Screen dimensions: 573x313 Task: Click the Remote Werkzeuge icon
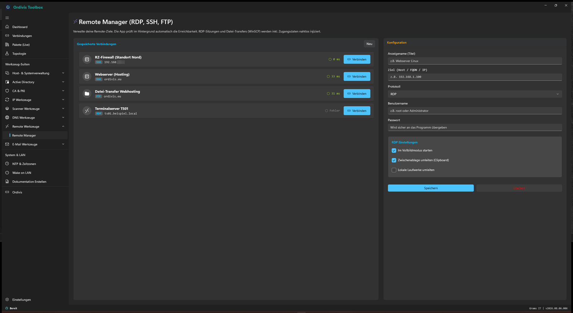(7, 126)
